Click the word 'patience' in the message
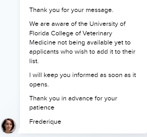The image size is (147, 137). click(42, 108)
